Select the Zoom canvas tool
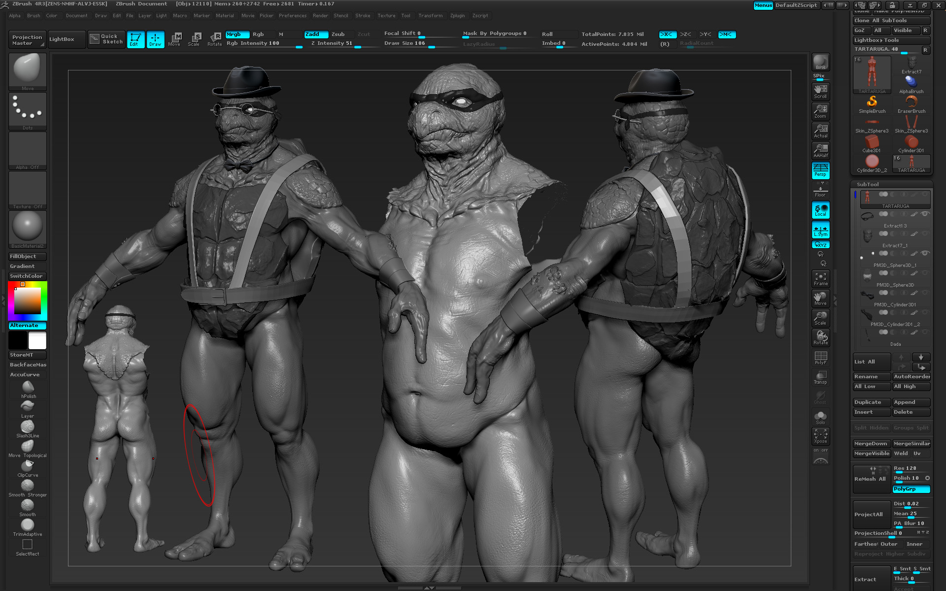This screenshot has height=591, width=946. click(x=820, y=111)
